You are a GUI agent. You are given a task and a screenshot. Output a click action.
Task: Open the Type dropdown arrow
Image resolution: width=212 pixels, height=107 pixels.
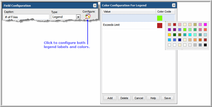click(78, 17)
